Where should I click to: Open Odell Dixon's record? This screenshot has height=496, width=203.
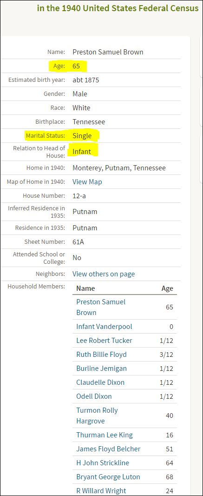click(94, 396)
